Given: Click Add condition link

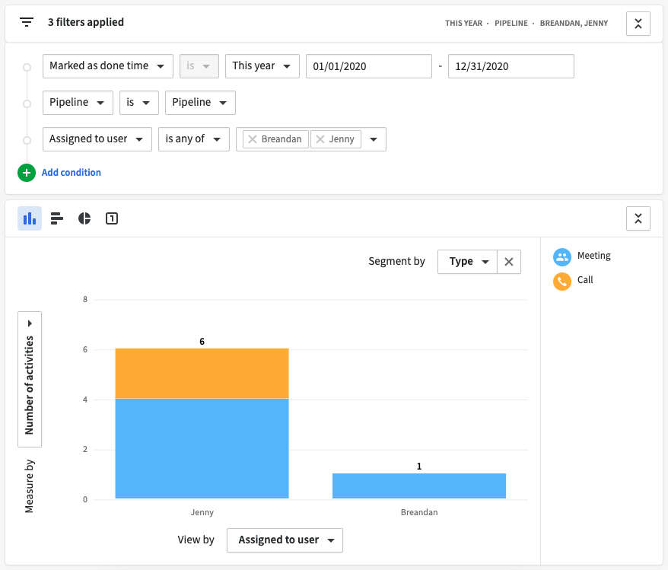Looking at the screenshot, I should point(72,173).
